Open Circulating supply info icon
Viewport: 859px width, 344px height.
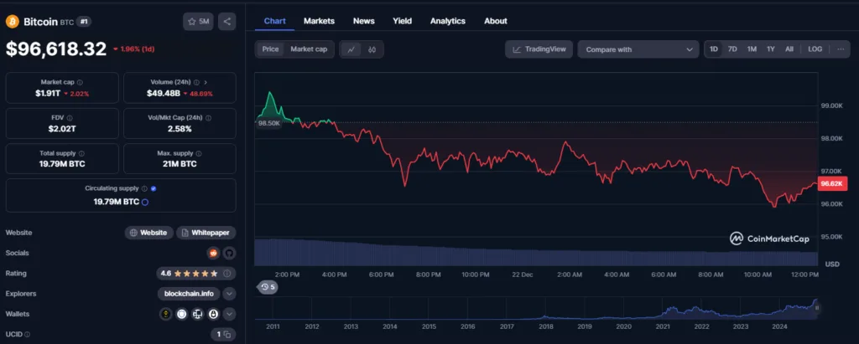pyautogui.click(x=144, y=188)
